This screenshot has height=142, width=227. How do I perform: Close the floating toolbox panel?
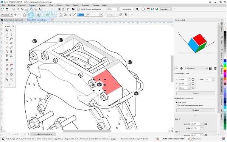14,26
